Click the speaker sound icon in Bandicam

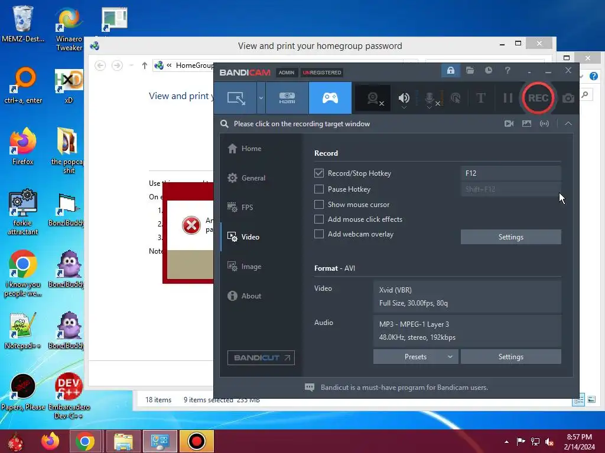point(404,98)
